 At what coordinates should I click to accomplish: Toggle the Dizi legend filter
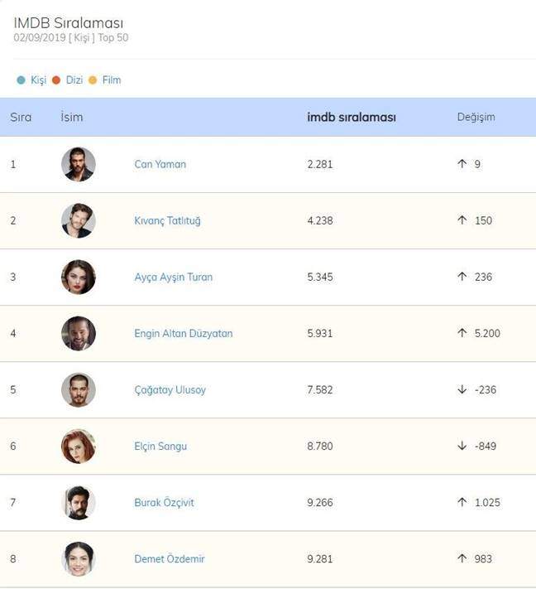(68, 80)
